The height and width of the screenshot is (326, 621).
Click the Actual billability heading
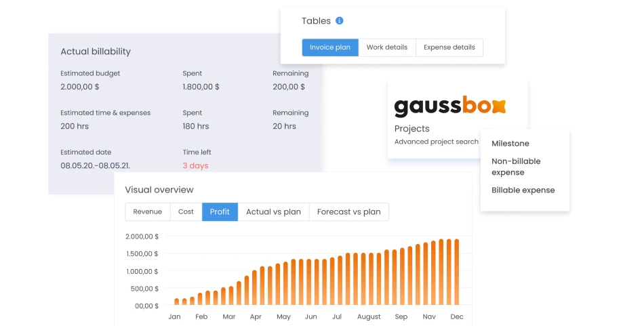96,52
